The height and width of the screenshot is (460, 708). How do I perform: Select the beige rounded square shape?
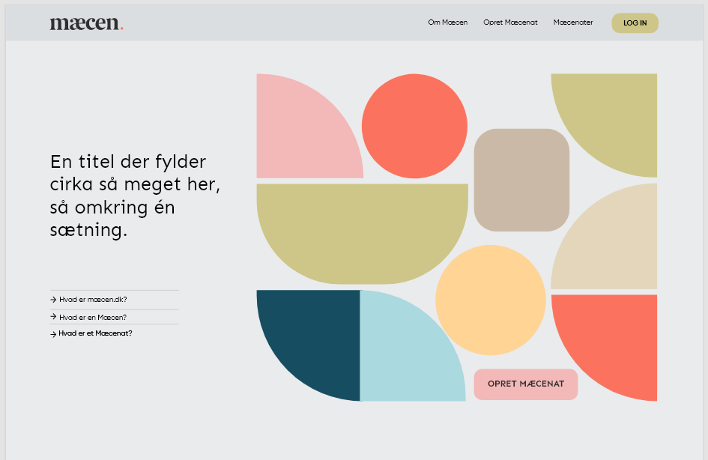(x=521, y=180)
